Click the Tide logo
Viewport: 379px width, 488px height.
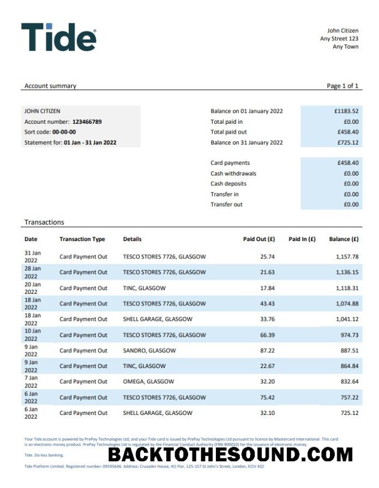coord(59,37)
